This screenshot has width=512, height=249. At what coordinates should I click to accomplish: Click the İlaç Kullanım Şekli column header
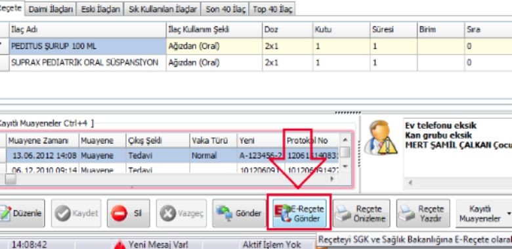pyautogui.click(x=214, y=30)
